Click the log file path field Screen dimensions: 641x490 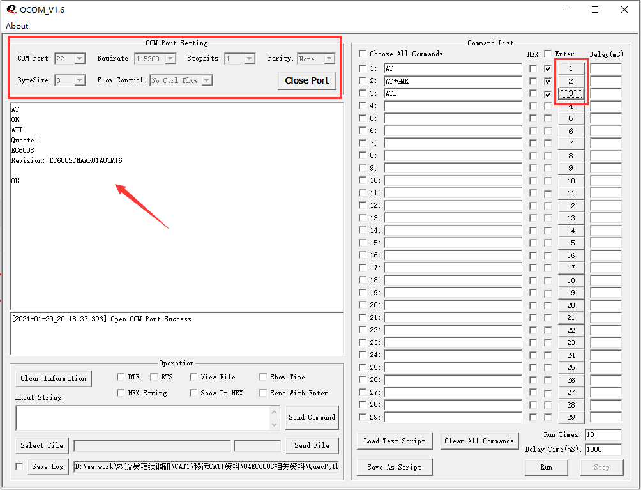click(x=206, y=467)
